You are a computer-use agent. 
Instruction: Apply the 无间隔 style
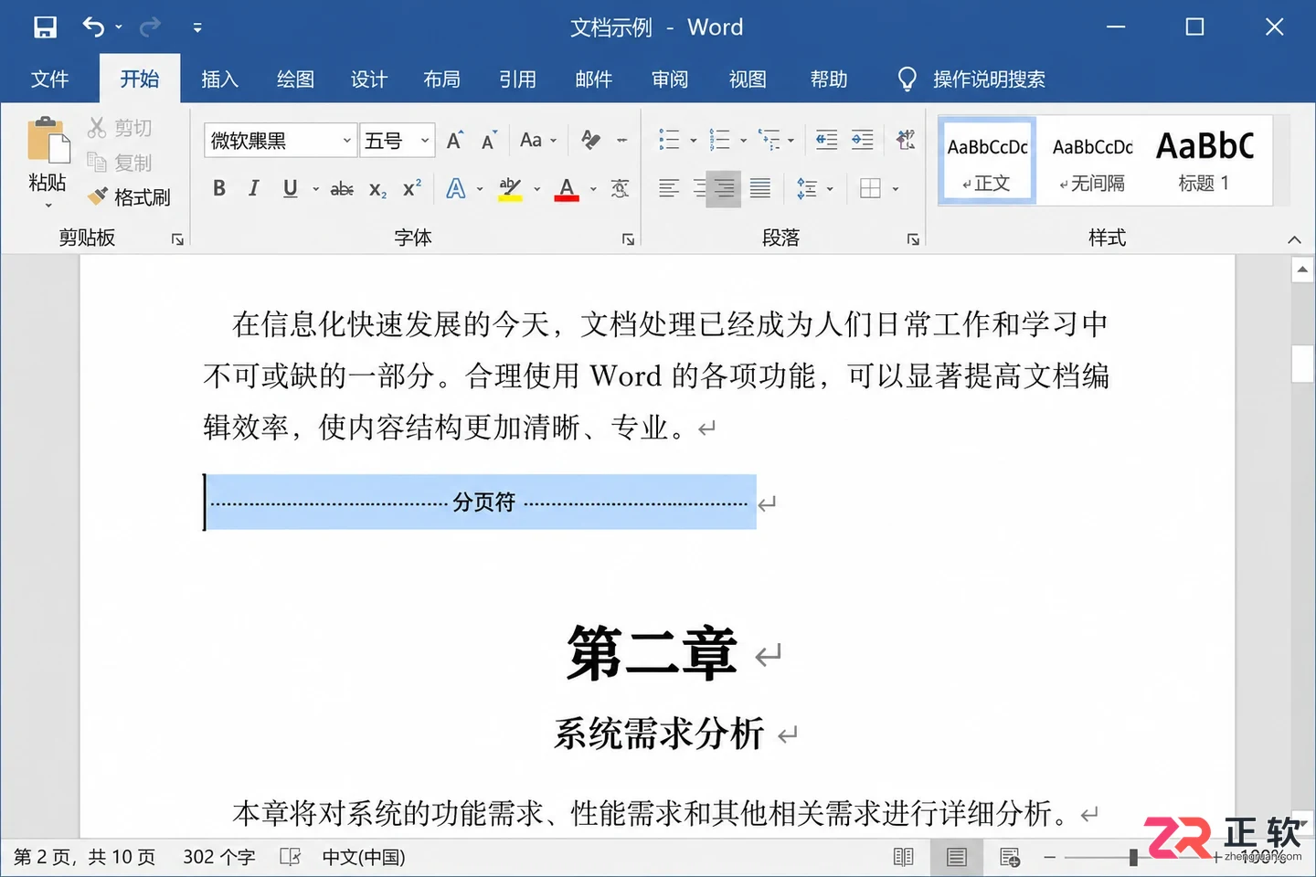(x=1092, y=161)
